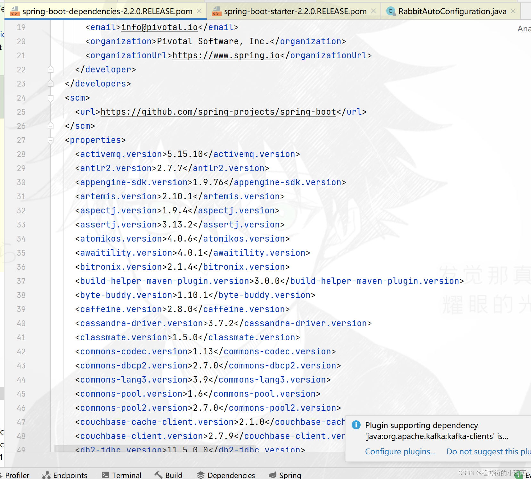531x479 pixels.
Task: Open Terminal tool window
Action: click(x=121, y=475)
